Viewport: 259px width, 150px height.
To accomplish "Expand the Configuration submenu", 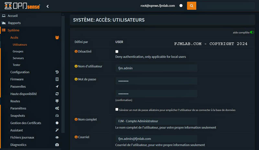I will point(20,72).
